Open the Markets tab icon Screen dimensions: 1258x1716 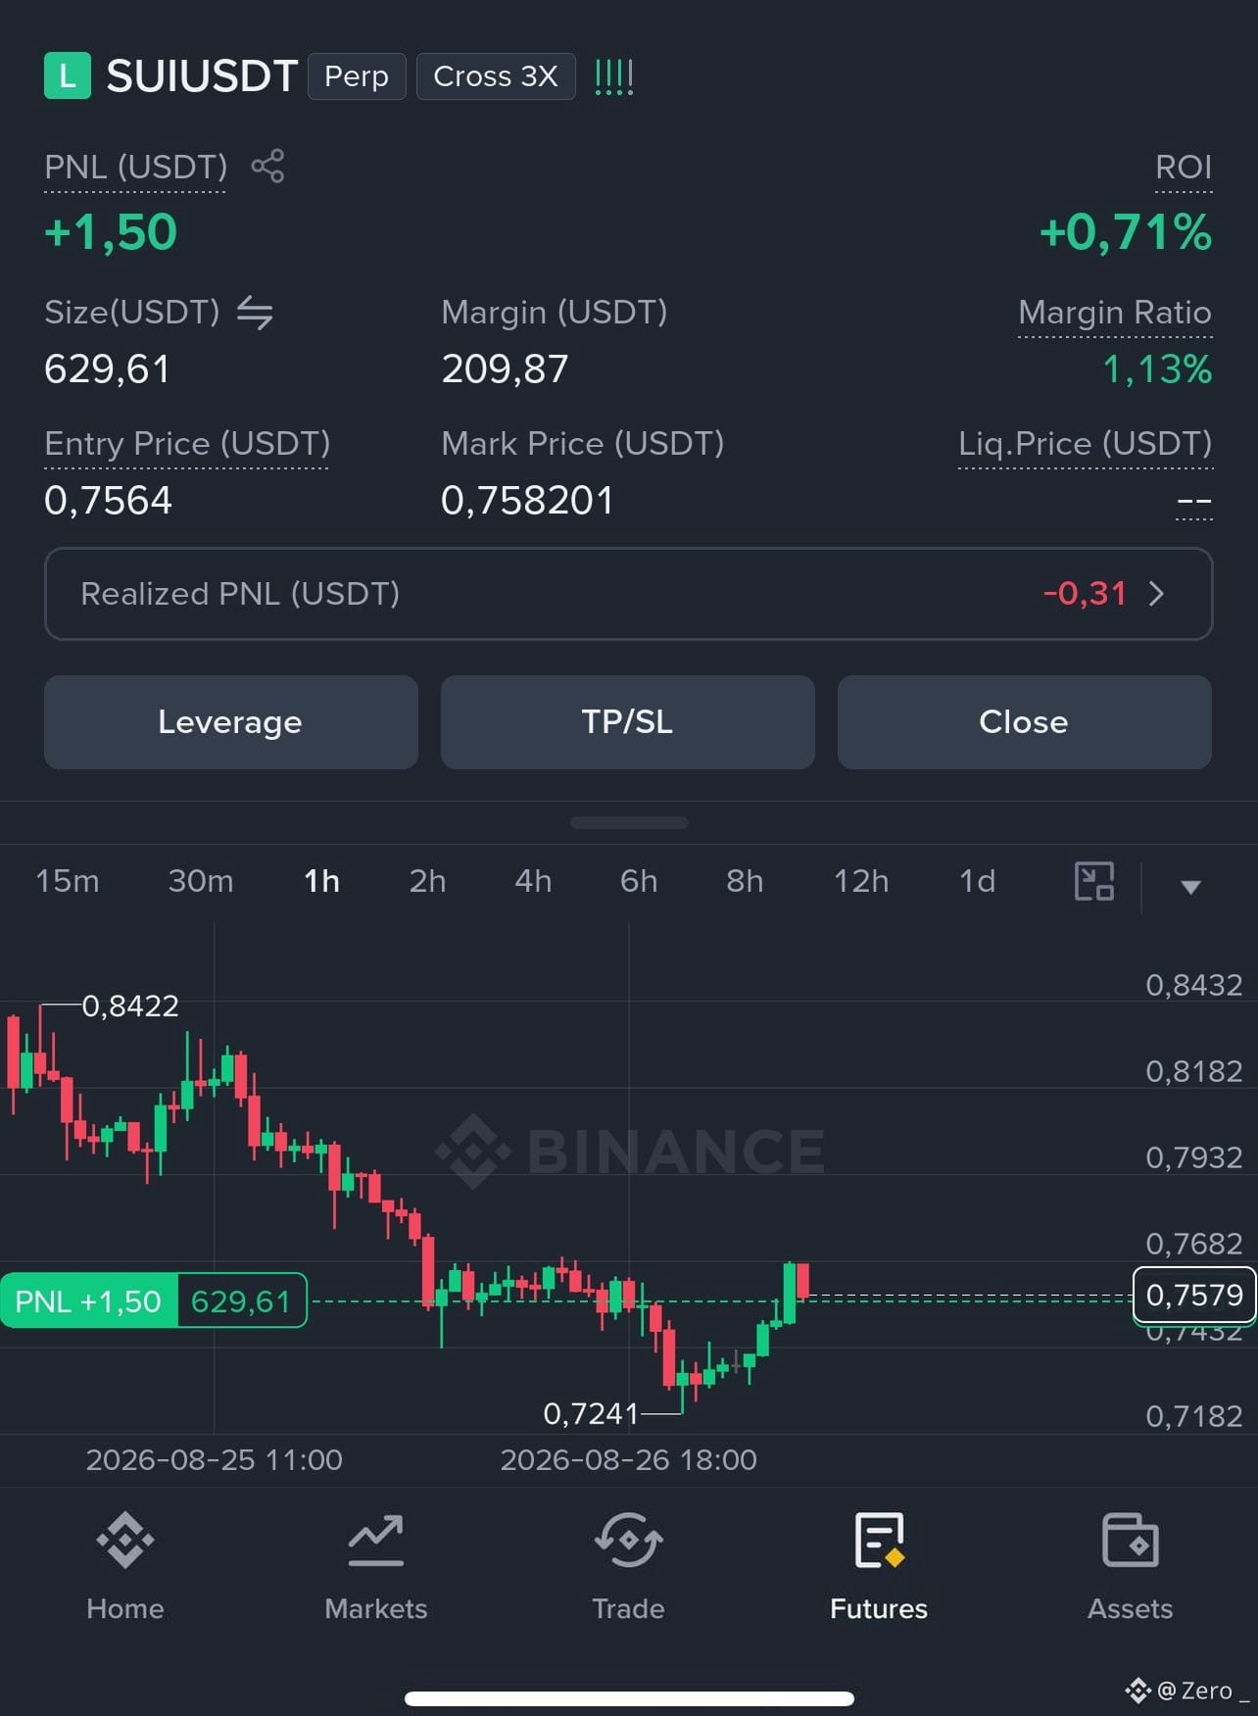(376, 1540)
